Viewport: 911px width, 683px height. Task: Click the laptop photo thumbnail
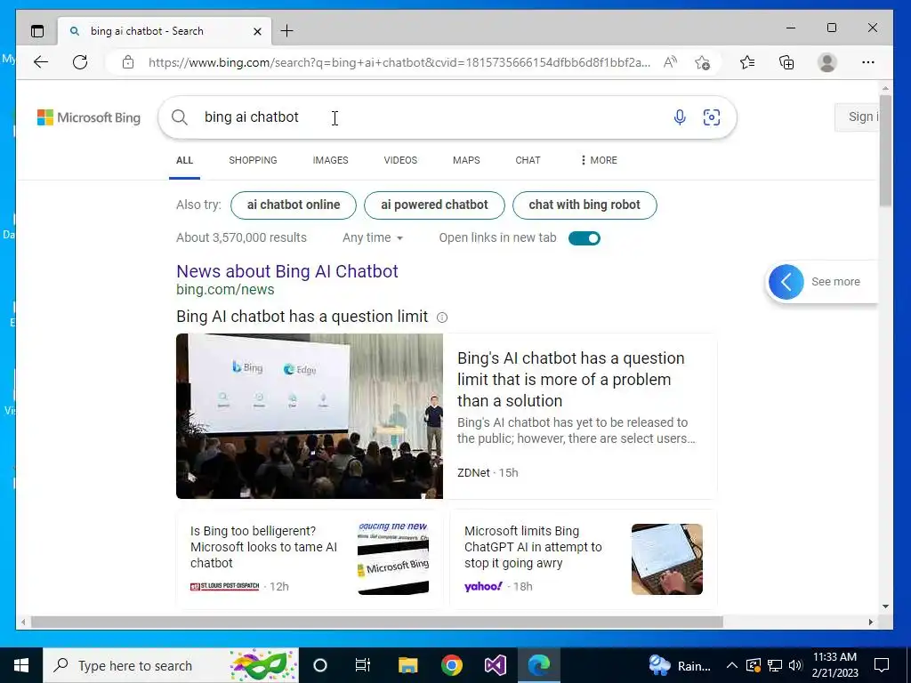pyautogui.click(x=667, y=559)
